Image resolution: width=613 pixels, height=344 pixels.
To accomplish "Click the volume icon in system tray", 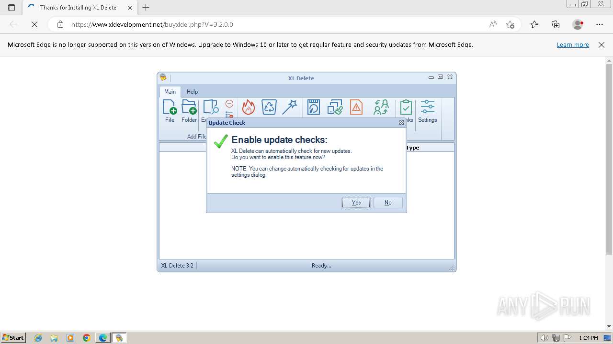I will click(x=545, y=338).
